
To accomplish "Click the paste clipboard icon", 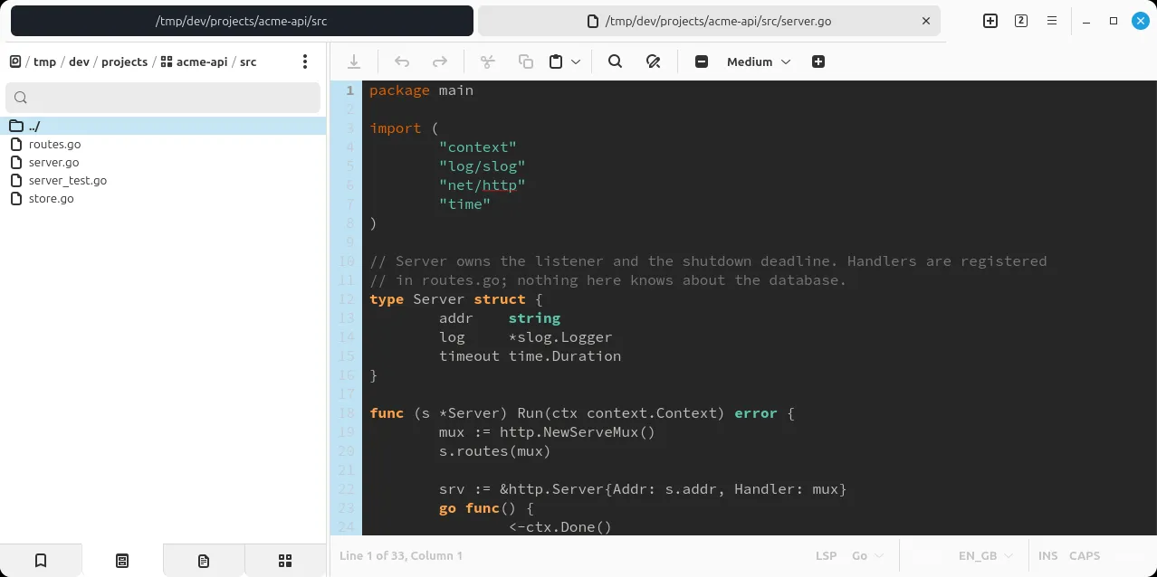I will point(556,61).
